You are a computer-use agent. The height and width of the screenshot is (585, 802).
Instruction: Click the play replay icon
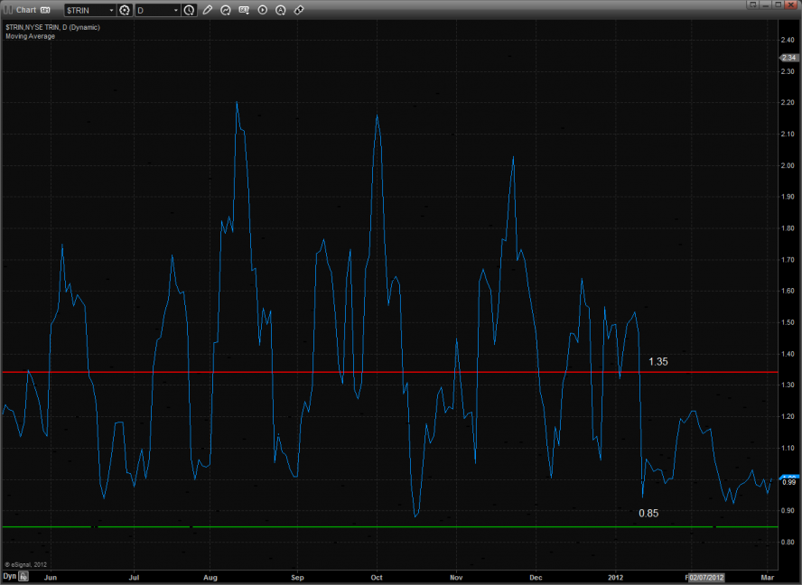pos(263,10)
